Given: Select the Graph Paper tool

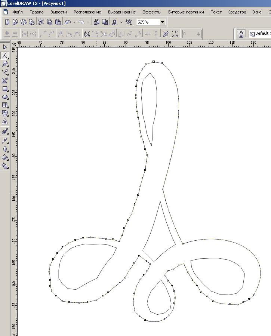Looking at the screenshot, I should (5, 105).
